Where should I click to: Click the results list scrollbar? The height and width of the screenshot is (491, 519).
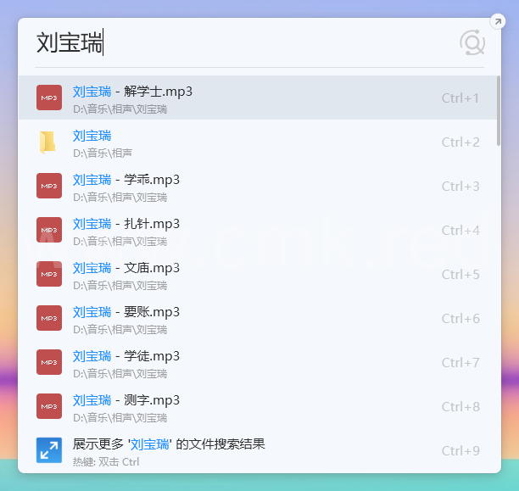coord(498,110)
